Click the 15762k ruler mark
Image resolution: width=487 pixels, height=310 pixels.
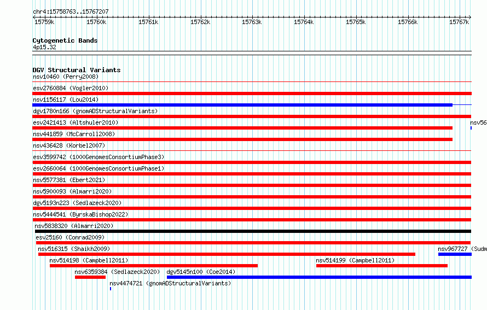(200, 22)
